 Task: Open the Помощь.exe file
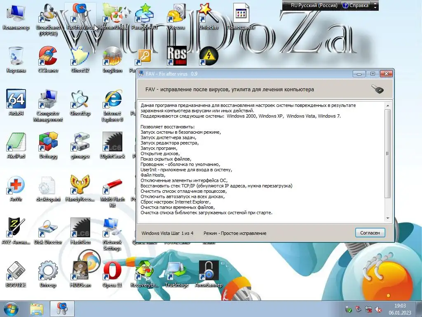(x=241, y=17)
